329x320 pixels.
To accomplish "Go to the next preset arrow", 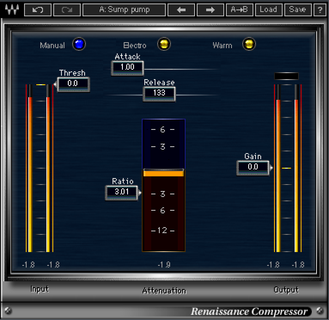I will [x=210, y=9].
